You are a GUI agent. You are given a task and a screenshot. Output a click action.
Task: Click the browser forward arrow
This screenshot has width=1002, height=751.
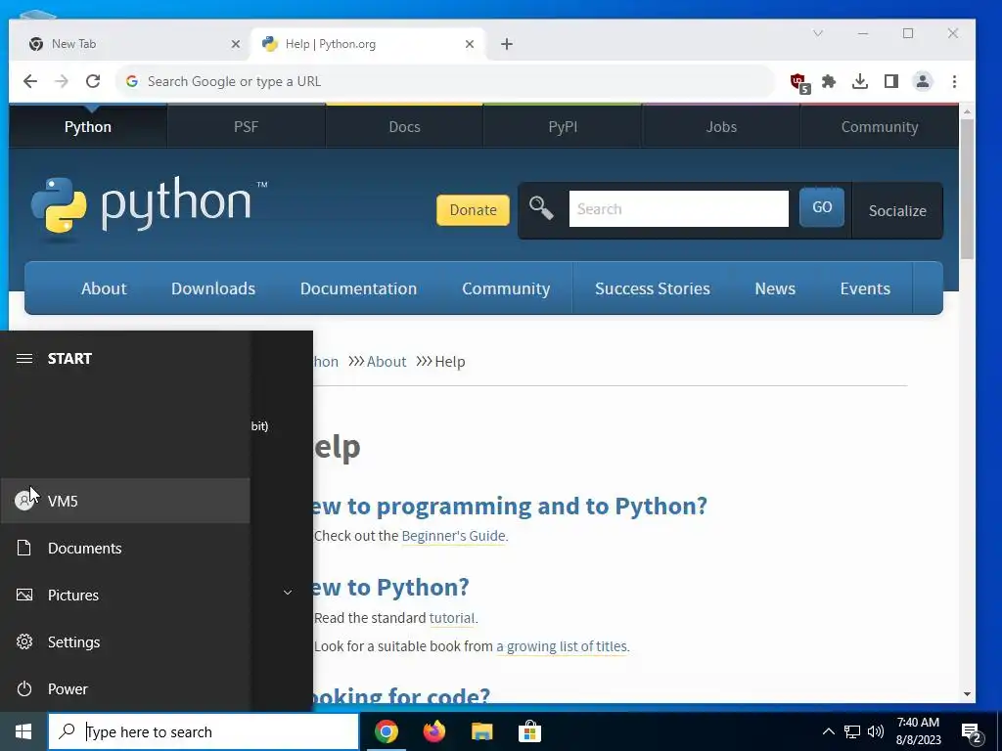click(62, 81)
